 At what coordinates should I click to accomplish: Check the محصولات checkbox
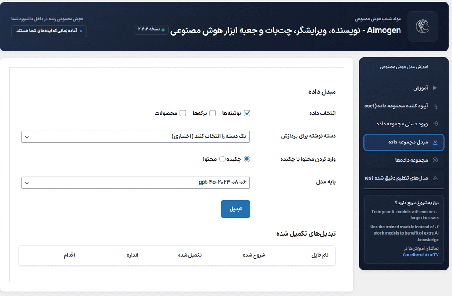(183, 113)
